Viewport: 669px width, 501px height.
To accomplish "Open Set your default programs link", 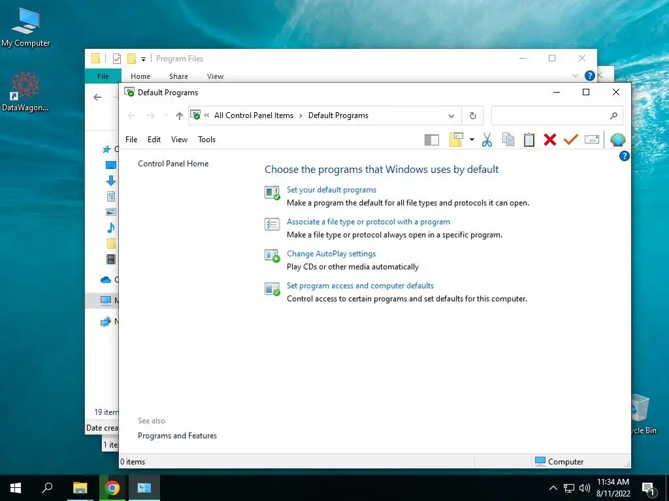I will [331, 190].
